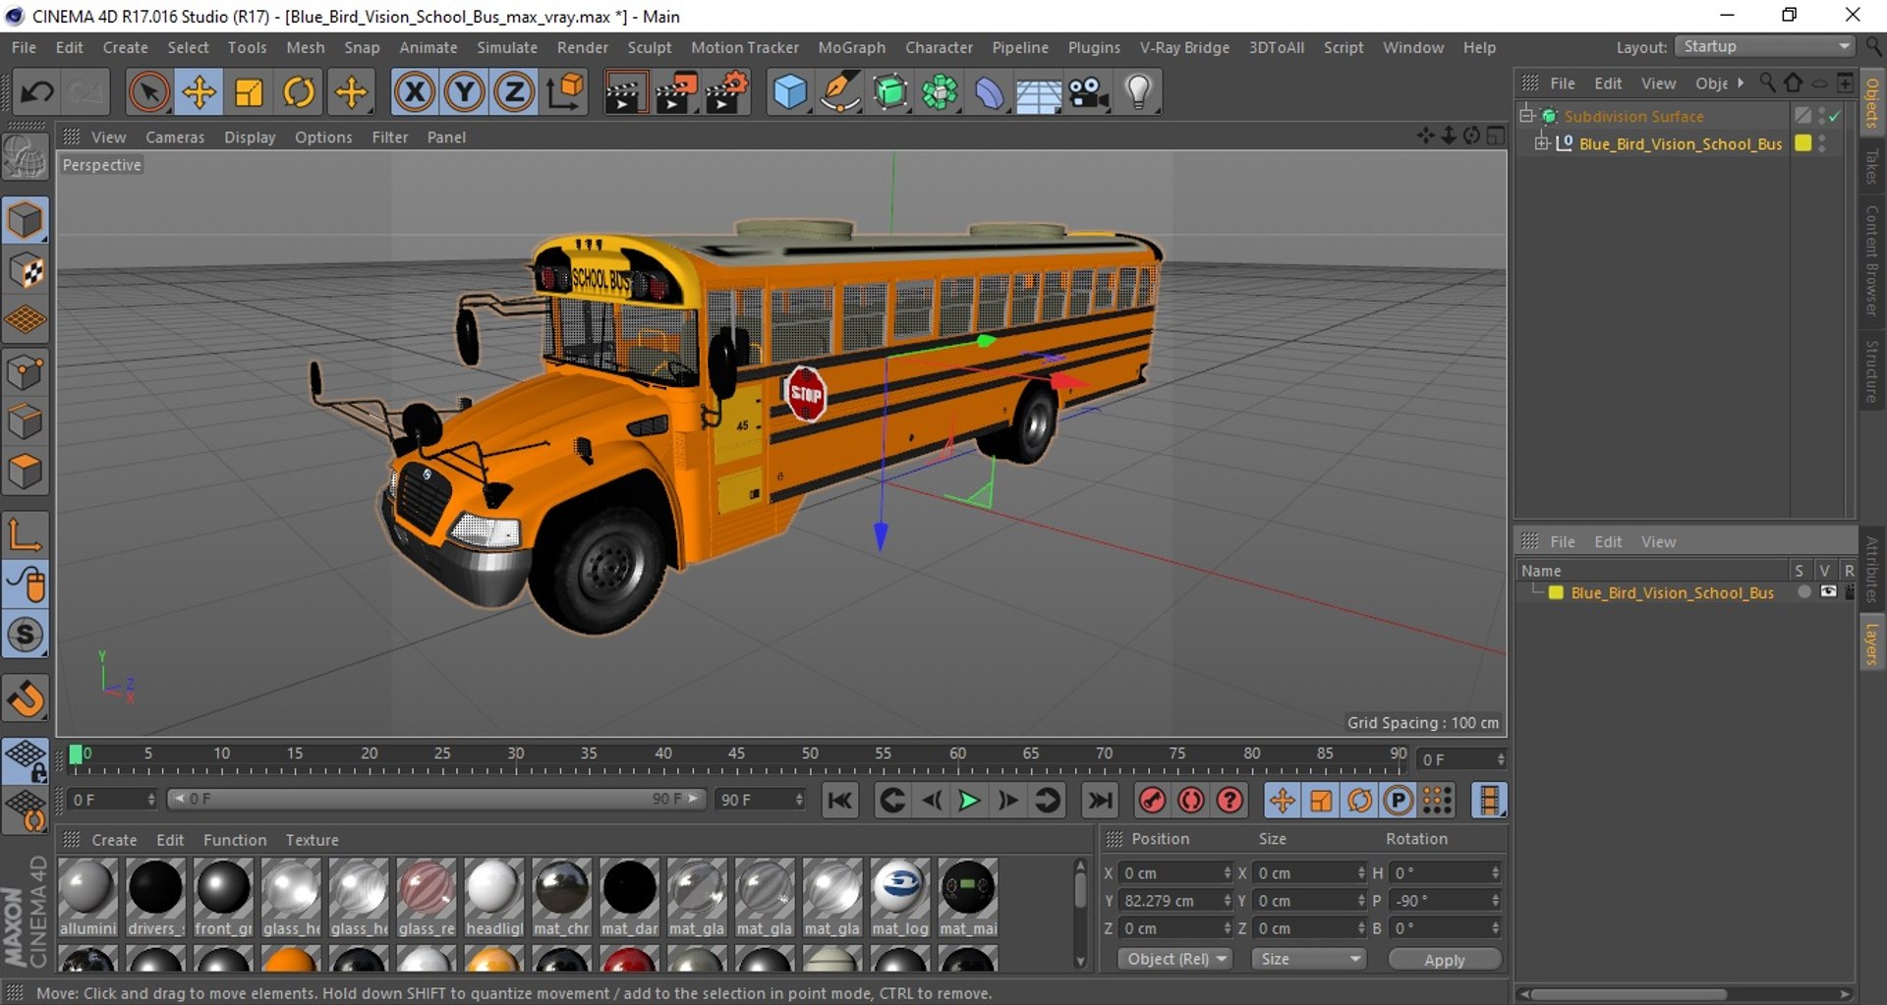Image resolution: width=1887 pixels, height=1005 pixels.
Task: Click the search magnifier in Object Manager
Action: click(1767, 83)
